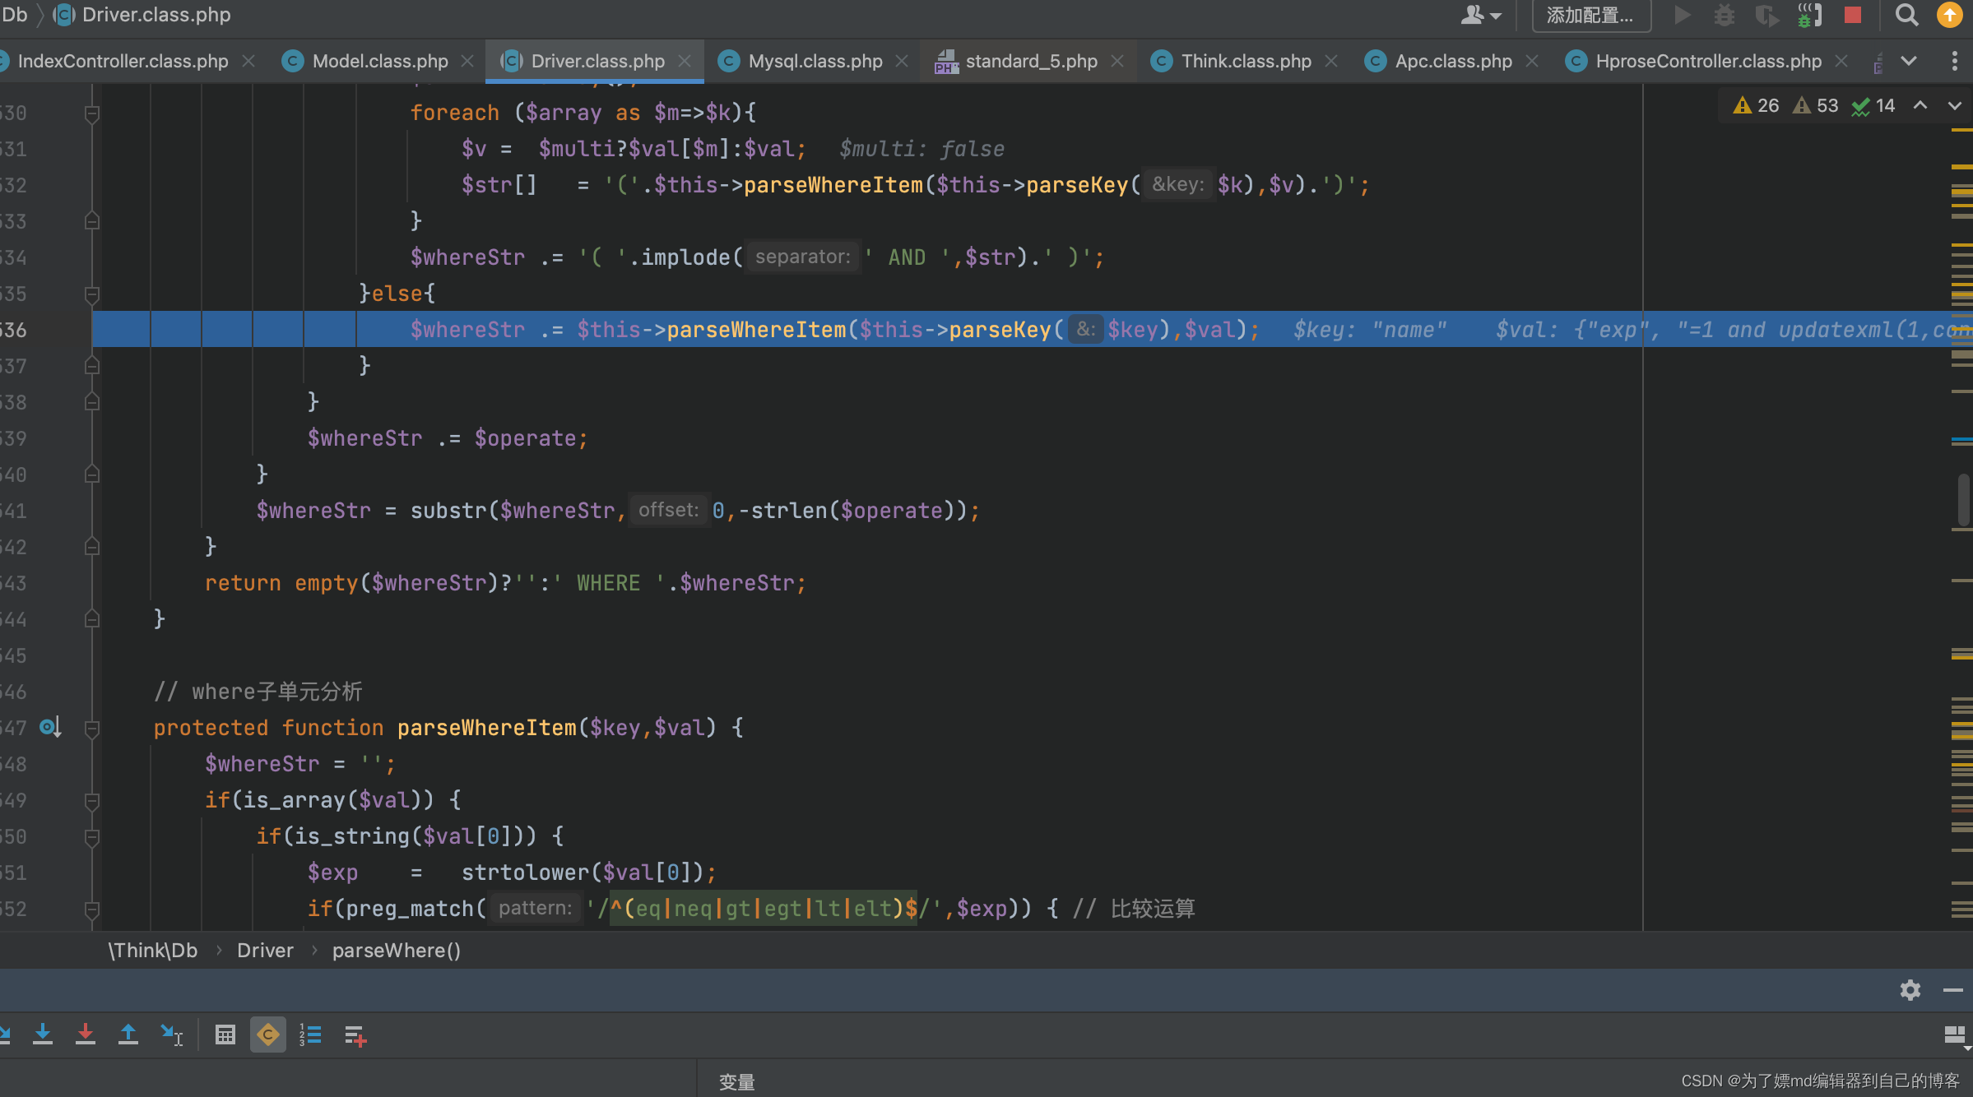Open Search Everywhere magnifier icon
The width and height of the screenshot is (1973, 1097).
1906,16
